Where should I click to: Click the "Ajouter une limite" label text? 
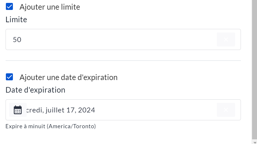(x=50, y=7)
